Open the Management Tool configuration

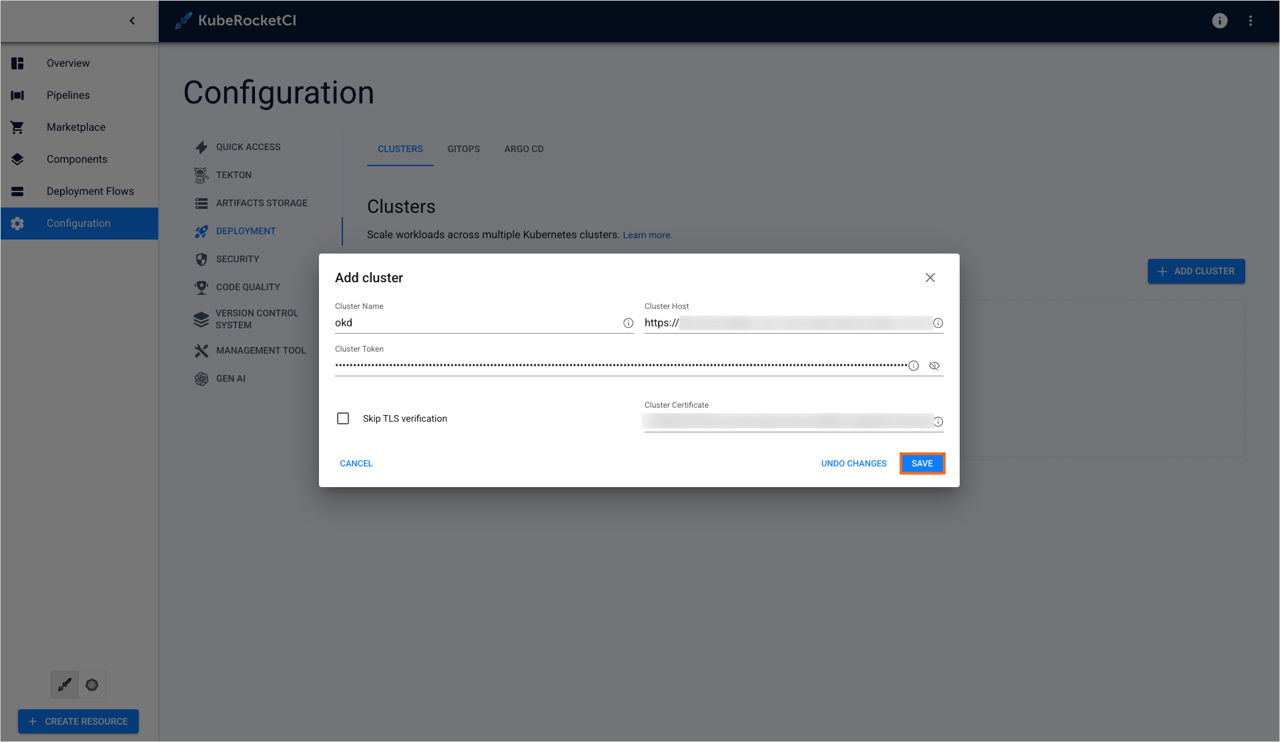coord(260,350)
